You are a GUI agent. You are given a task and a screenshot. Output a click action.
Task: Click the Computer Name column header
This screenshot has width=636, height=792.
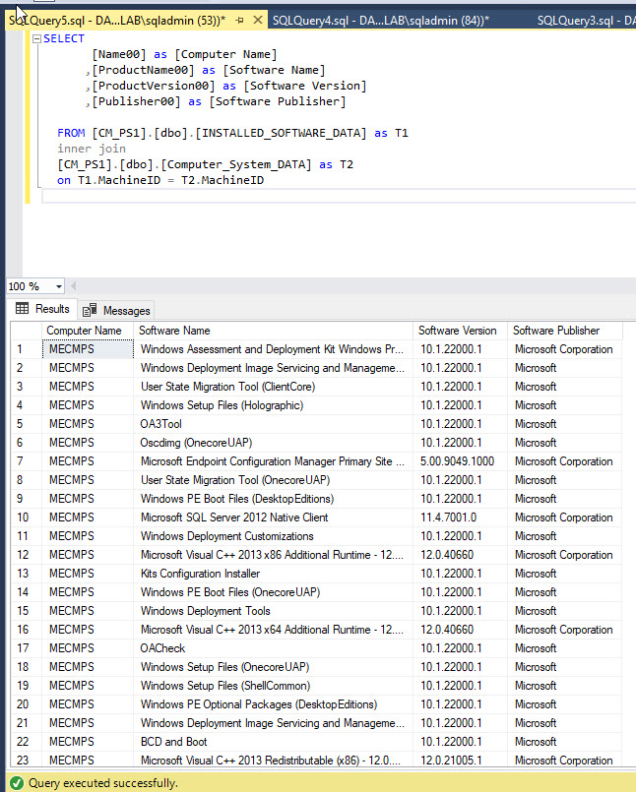point(85,331)
